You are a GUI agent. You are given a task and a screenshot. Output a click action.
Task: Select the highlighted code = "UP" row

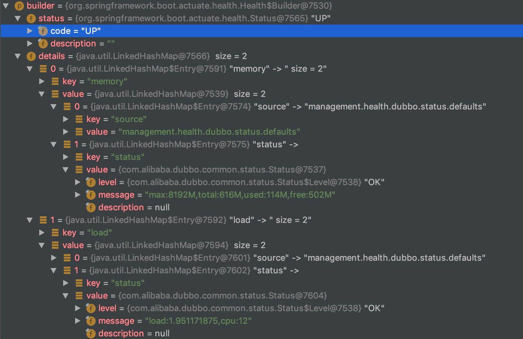click(x=261, y=31)
